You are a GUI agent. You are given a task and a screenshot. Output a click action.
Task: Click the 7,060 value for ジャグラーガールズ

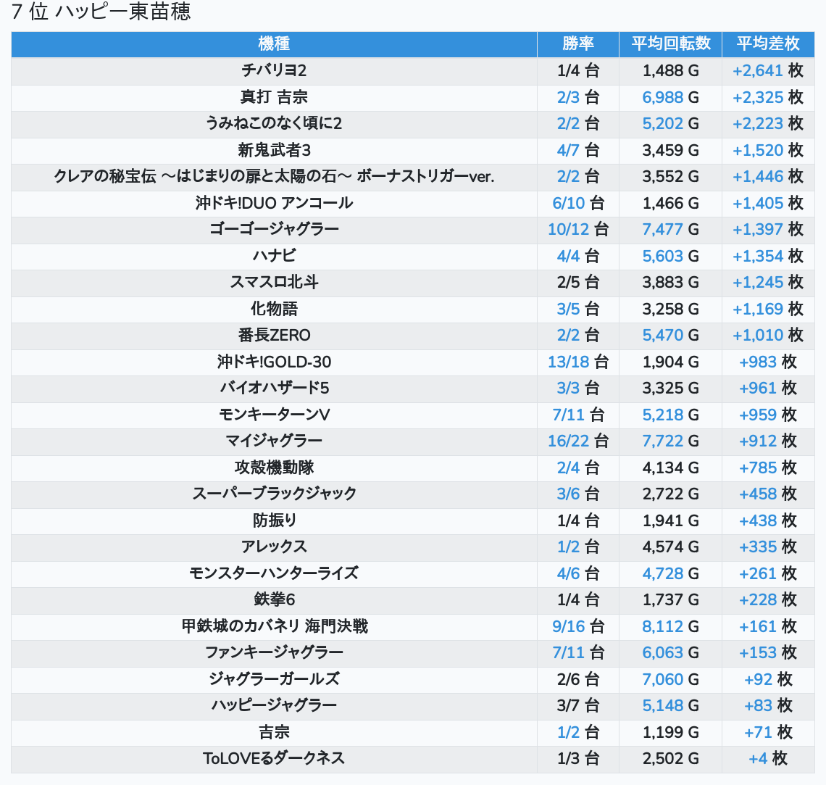click(662, 679)
